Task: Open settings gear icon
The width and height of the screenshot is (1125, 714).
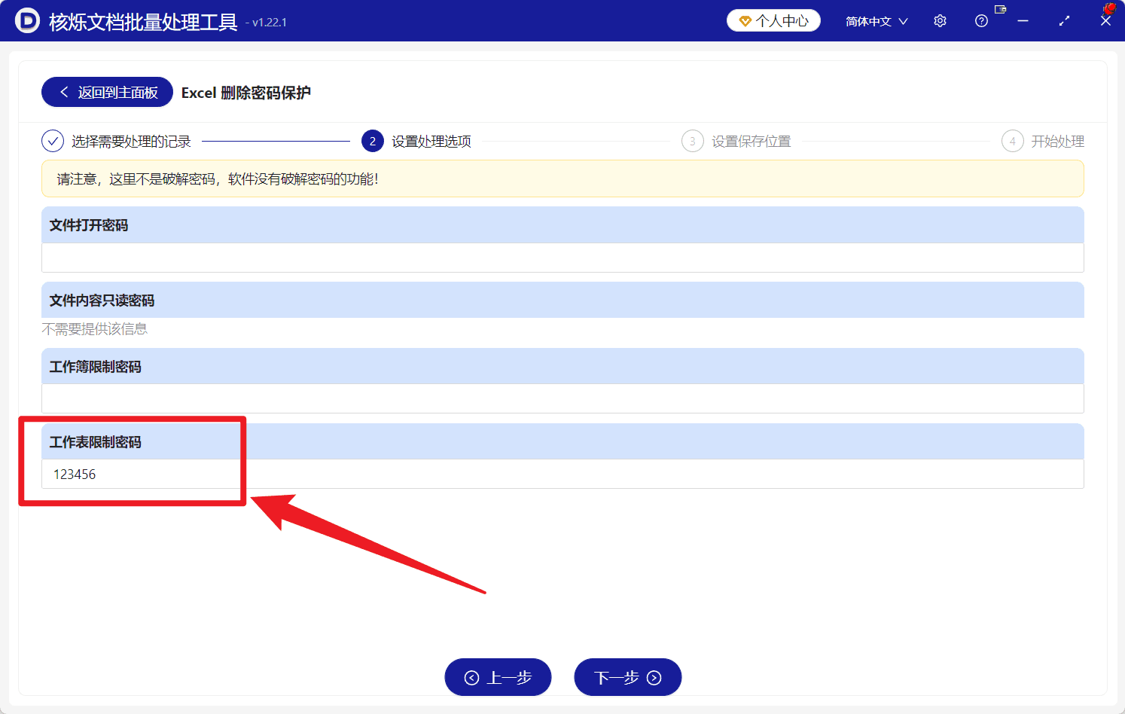Action: (940, 21)
